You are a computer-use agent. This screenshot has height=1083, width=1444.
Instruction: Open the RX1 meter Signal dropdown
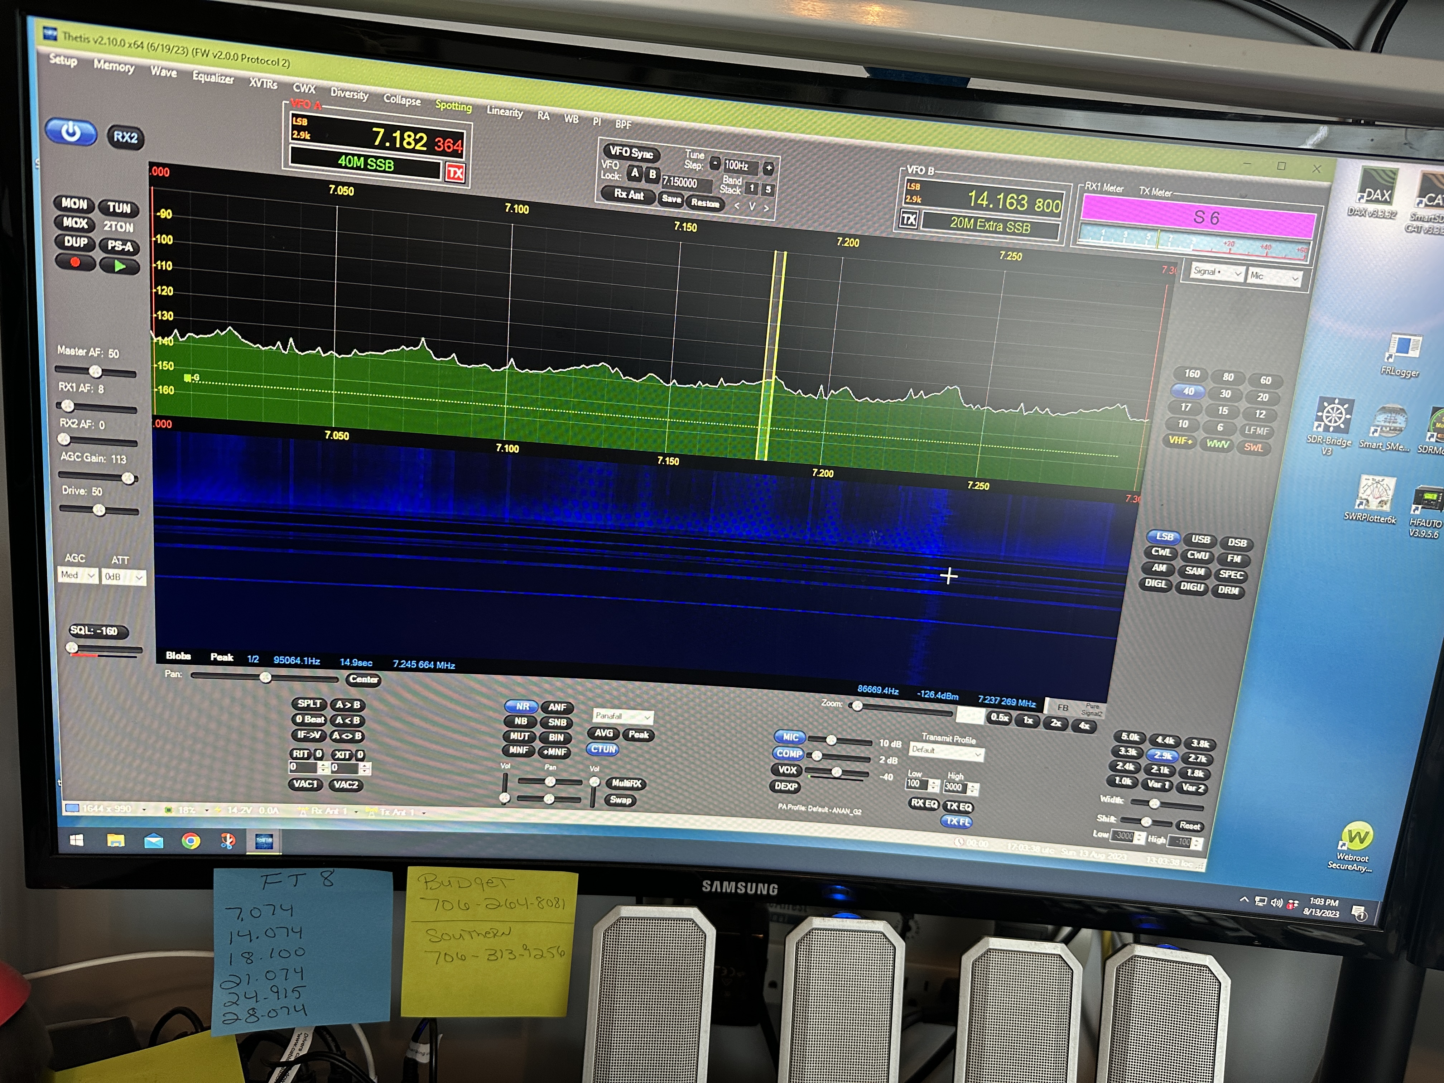[x=1217, y=272]
